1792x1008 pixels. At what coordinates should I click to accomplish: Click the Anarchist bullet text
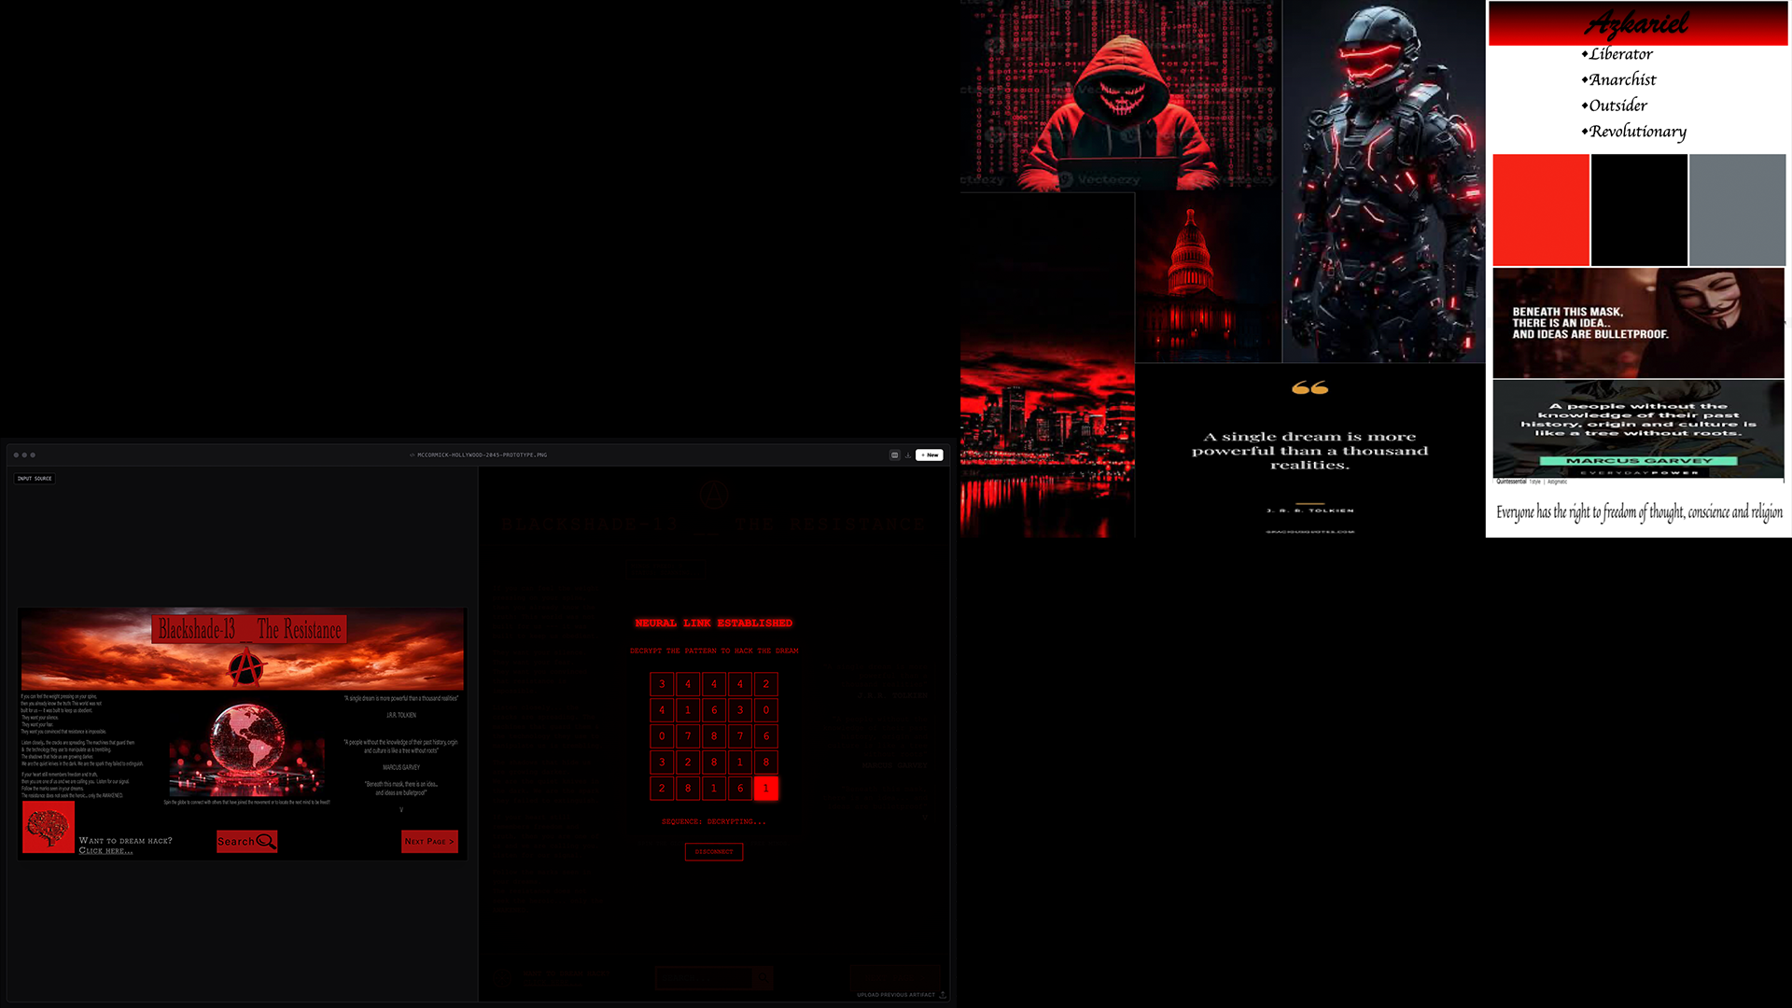(1623, 80)
